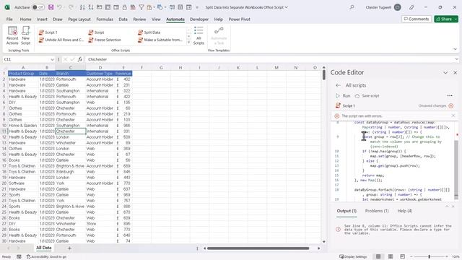Toggle the AutoSave switch
The image size is (462, 260).
tap(38, 7)
